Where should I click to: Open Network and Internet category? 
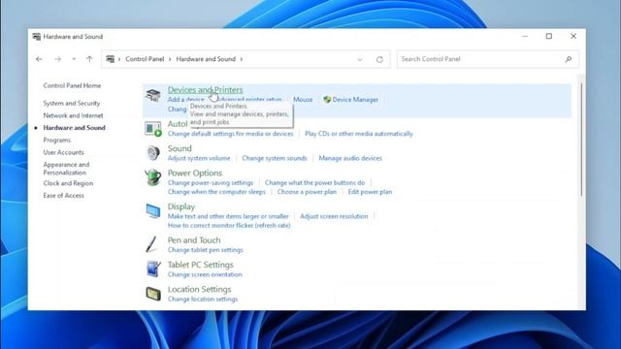pos(74,115)
